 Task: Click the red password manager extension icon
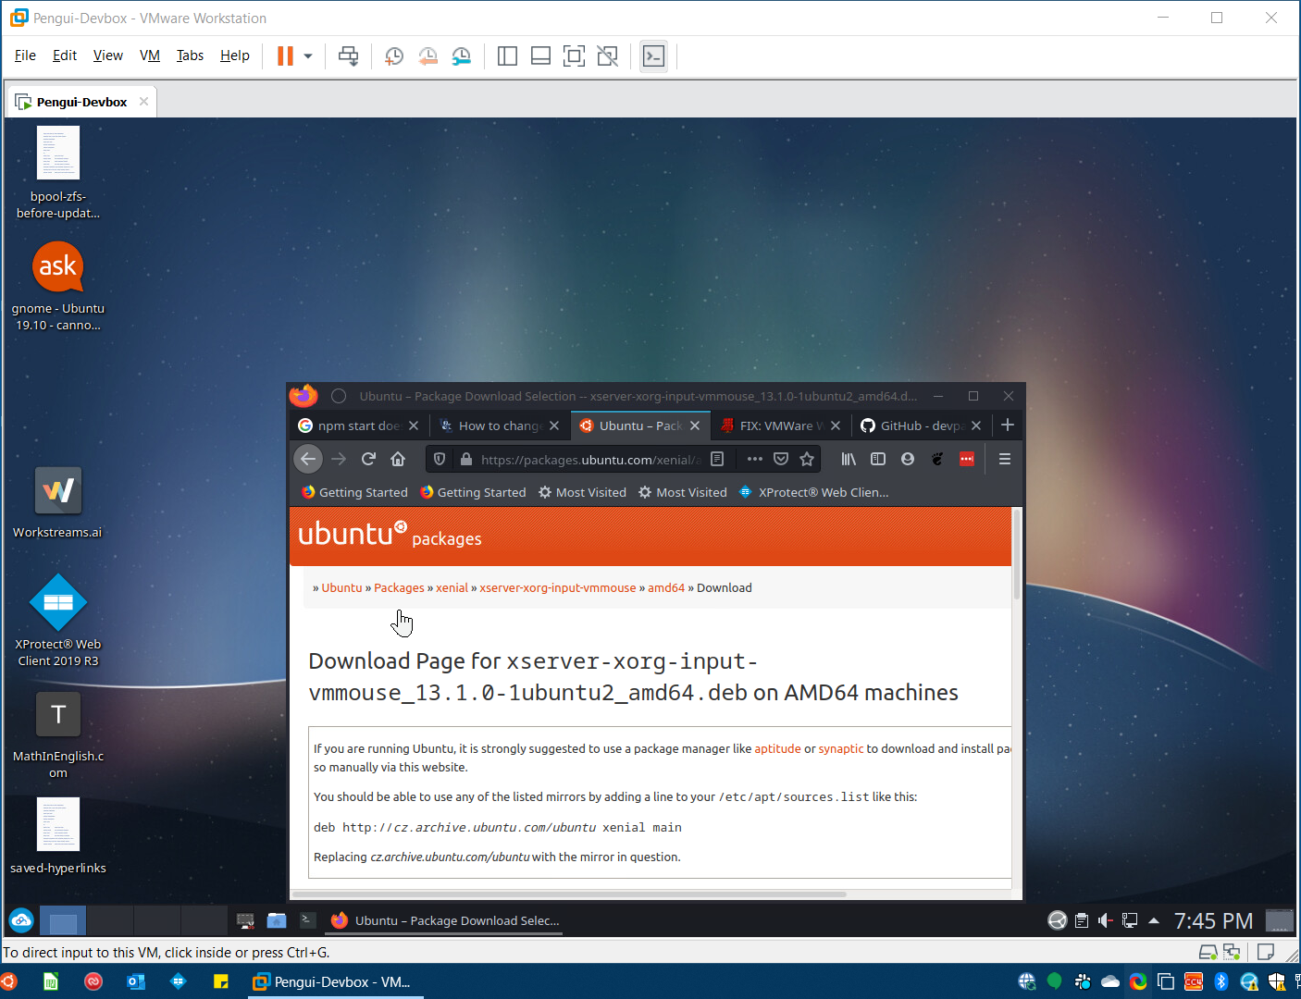[967, 459]
